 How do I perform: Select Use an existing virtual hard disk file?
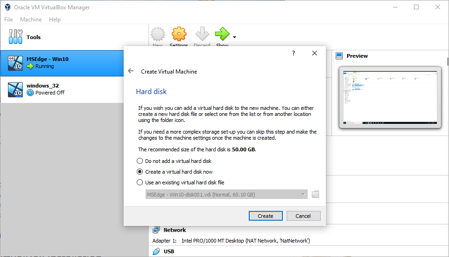(x=181, y=182)
